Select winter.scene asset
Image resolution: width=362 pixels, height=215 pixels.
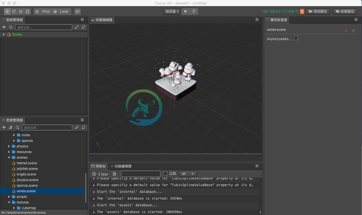click(42, 191)
